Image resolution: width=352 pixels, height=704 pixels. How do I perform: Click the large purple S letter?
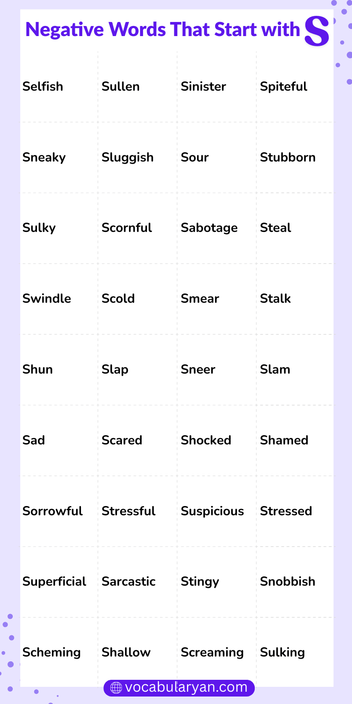pyautogui.click(x=317, y=31)
